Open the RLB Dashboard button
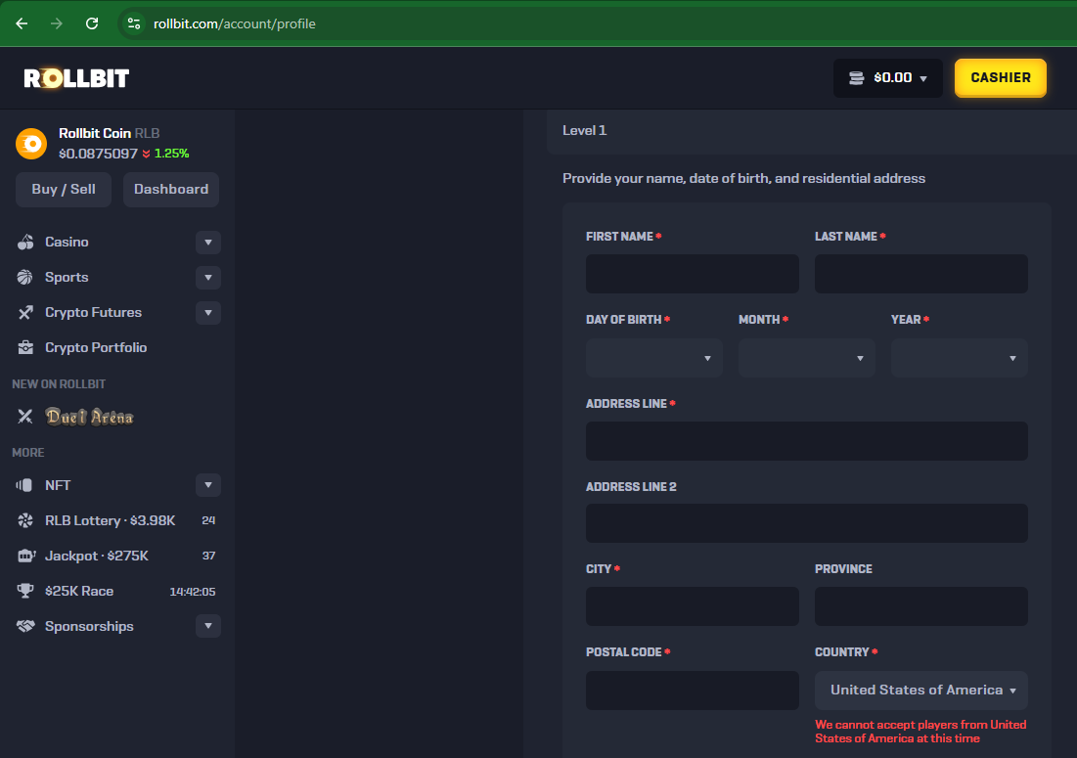1077x758 pixels. [171, 190]
